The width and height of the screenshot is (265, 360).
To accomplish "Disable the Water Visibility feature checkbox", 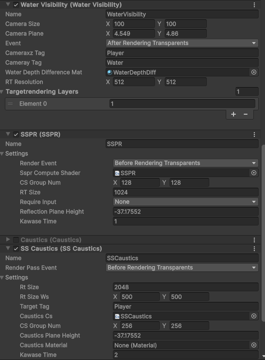I will [x=16, y=5].
